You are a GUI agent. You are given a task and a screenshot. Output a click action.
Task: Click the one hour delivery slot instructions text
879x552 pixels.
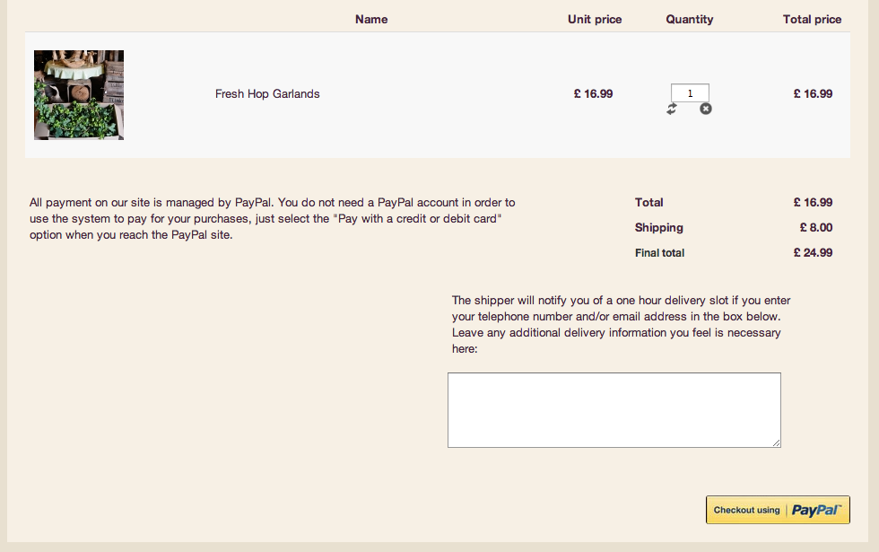[x=621, y=324]
